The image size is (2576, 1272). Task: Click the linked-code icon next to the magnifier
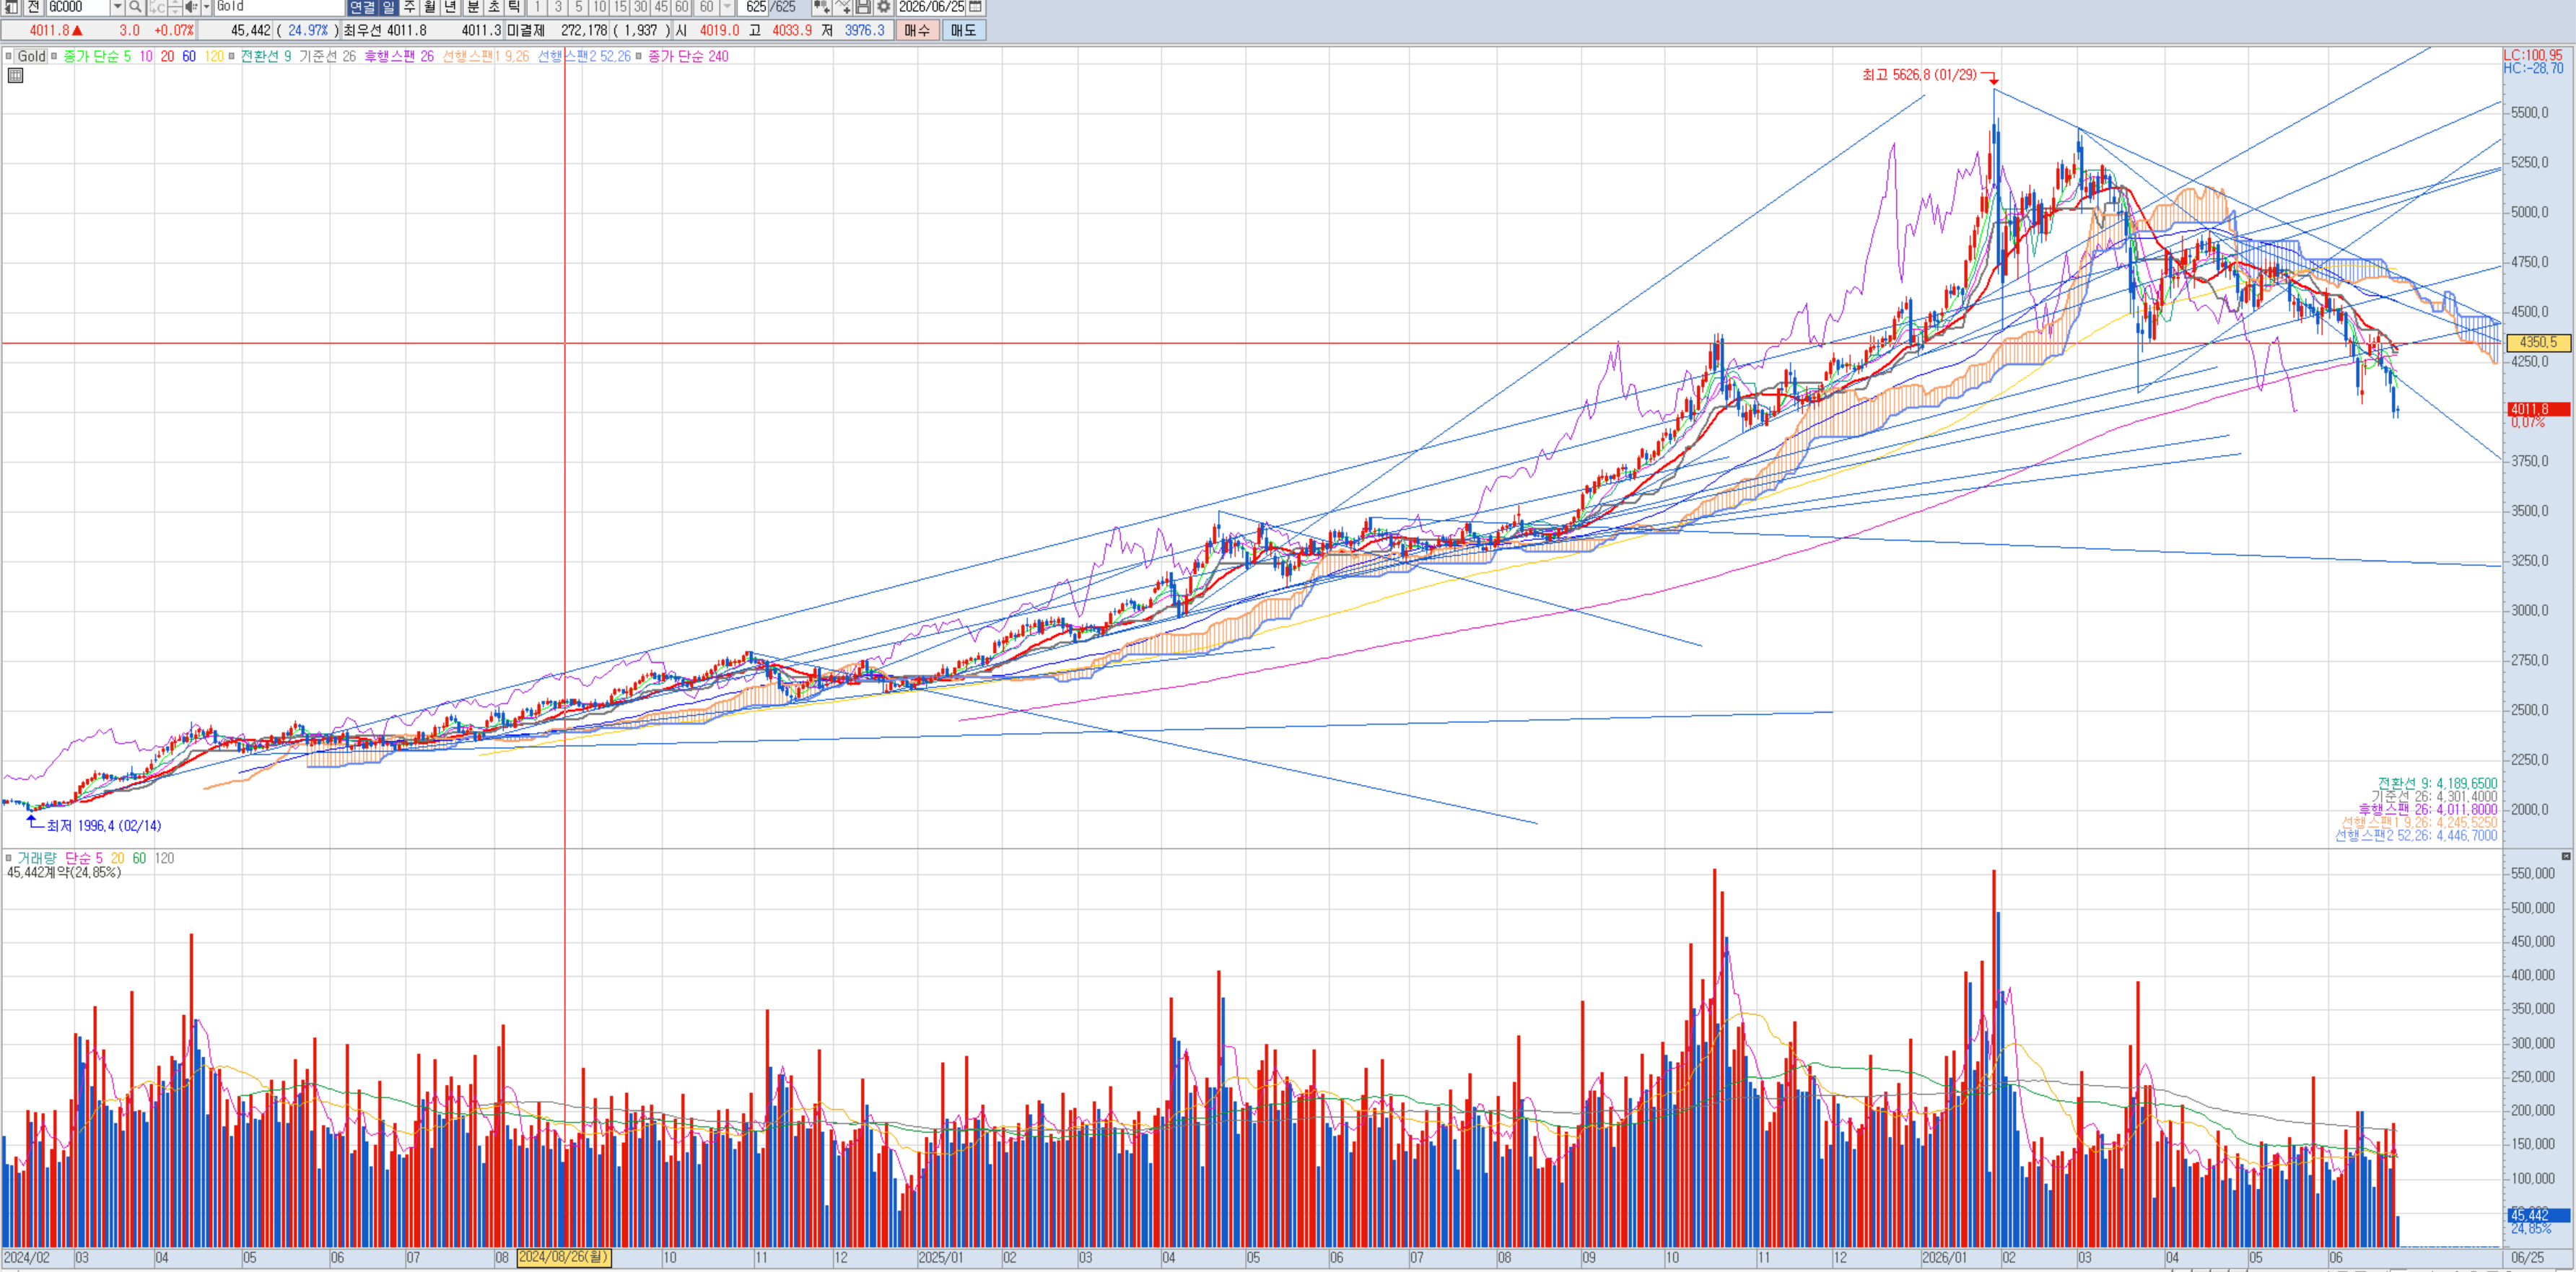(x=157, y=7)
